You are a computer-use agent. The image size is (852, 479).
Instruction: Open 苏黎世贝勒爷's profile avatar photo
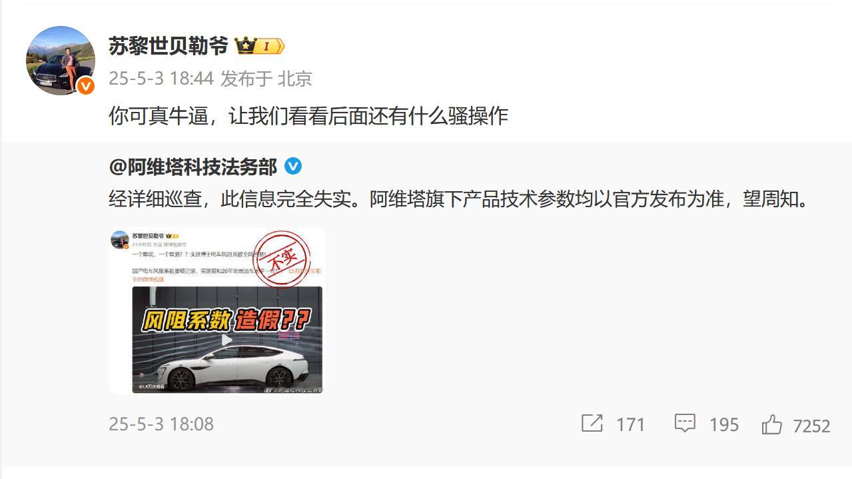click(x=60, y=61)
